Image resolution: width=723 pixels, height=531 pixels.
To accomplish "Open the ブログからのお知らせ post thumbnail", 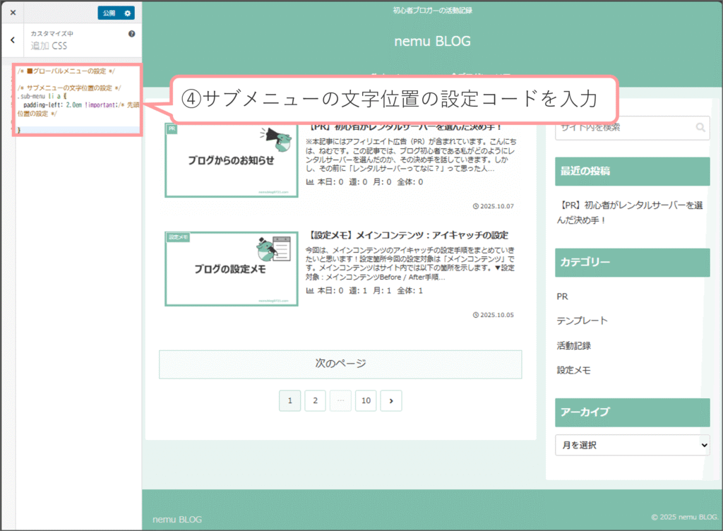I will 231,161.
